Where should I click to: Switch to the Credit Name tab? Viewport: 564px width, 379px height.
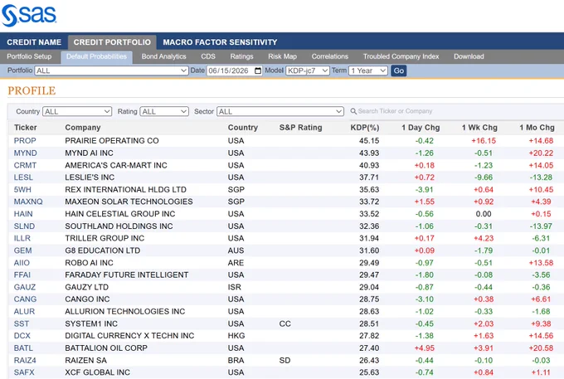point(34,42)
